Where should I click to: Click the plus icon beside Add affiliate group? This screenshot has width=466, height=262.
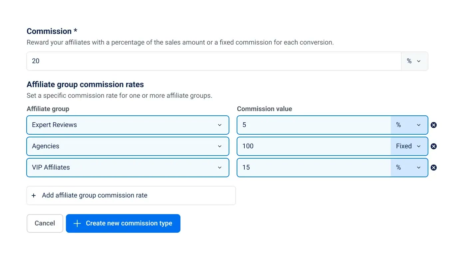tap(34, 196)
